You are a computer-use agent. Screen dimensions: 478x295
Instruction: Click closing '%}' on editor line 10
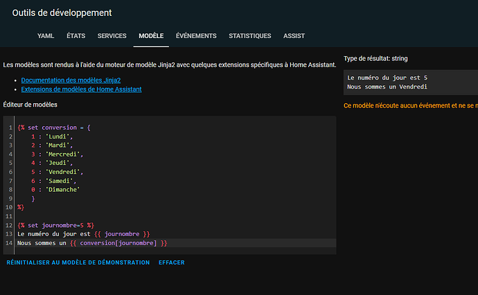[21, 207]
